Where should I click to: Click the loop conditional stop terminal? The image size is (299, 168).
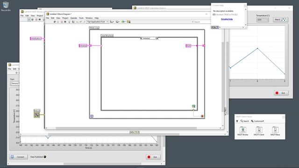[x=202, y=116]
